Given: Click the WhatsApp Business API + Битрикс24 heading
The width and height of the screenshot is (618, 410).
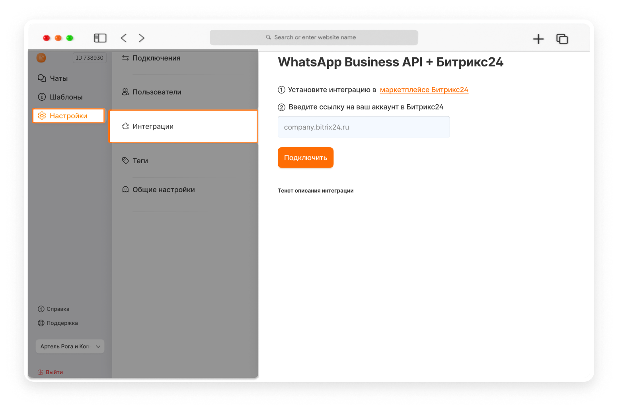Looking at the screenshot, I should [x=391, y=62].
